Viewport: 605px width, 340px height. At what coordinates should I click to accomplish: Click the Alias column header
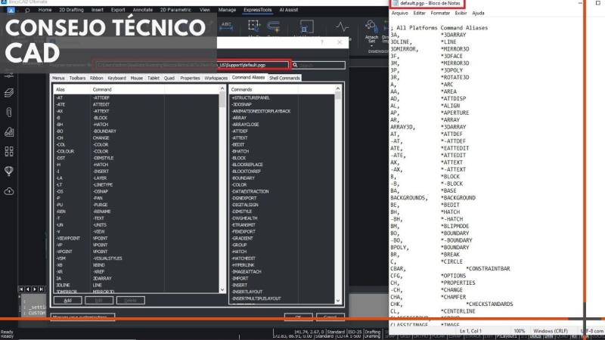tap(71, 89)
